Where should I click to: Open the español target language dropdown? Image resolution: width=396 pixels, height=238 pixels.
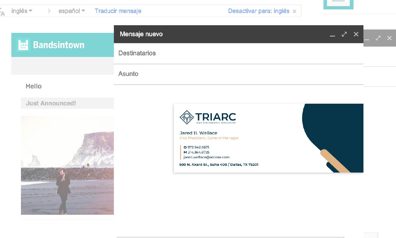[x=72, y=11]
